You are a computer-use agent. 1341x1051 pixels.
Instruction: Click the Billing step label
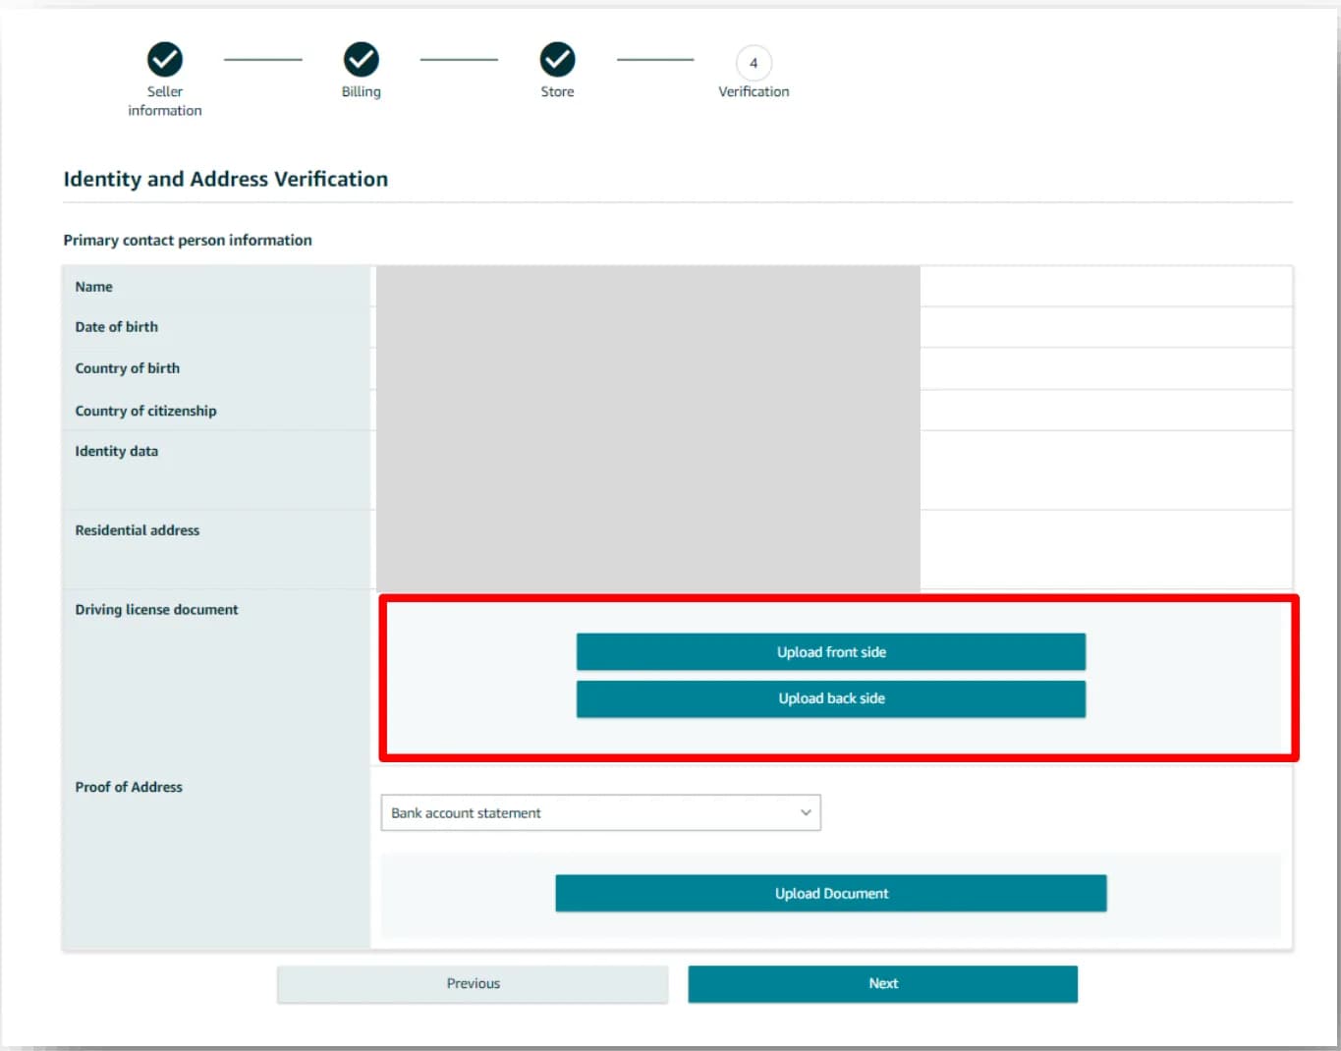(x=361, y=91)
